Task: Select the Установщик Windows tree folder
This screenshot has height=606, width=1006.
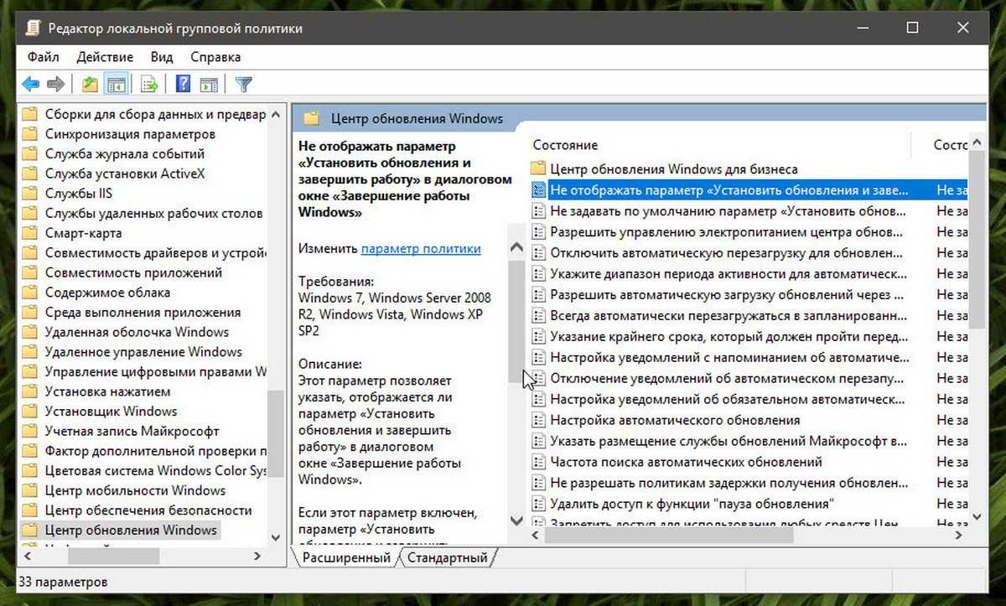Action: pos(111,412)
